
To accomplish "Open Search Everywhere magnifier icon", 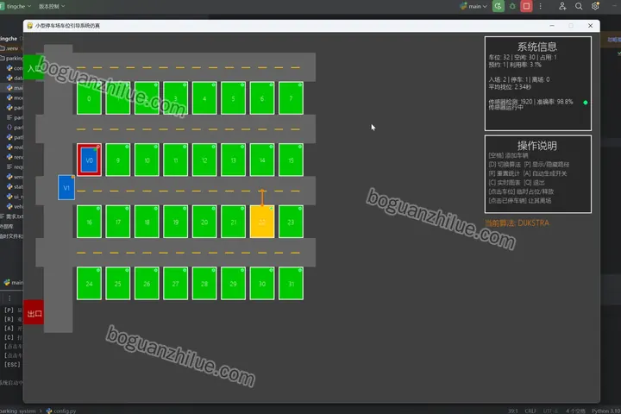I will pyautogui.click(x=579, y=6).
